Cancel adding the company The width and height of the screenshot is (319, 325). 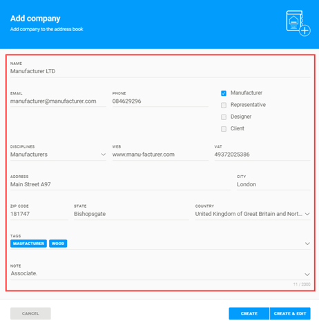30,313
